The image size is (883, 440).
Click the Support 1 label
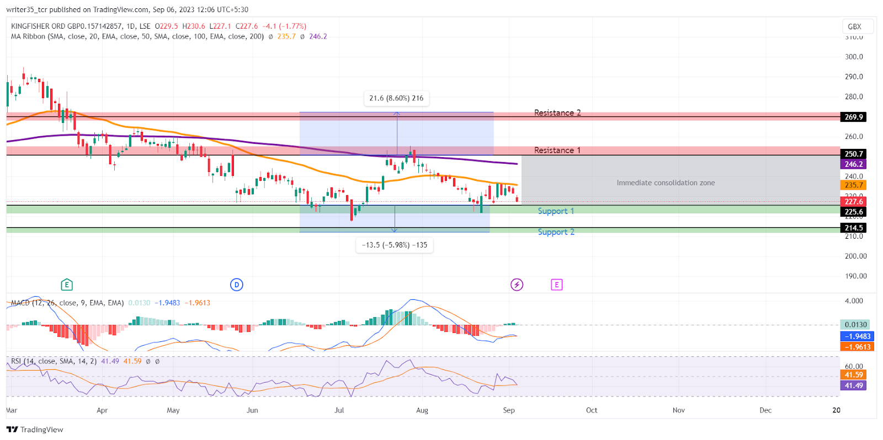point(556,211)
